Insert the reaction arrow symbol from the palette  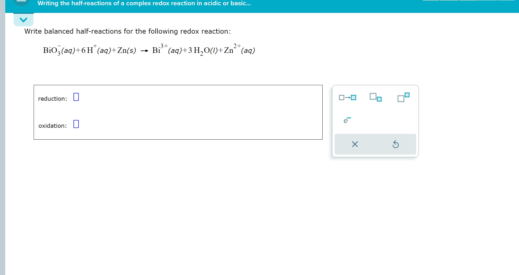pos(348,97)
